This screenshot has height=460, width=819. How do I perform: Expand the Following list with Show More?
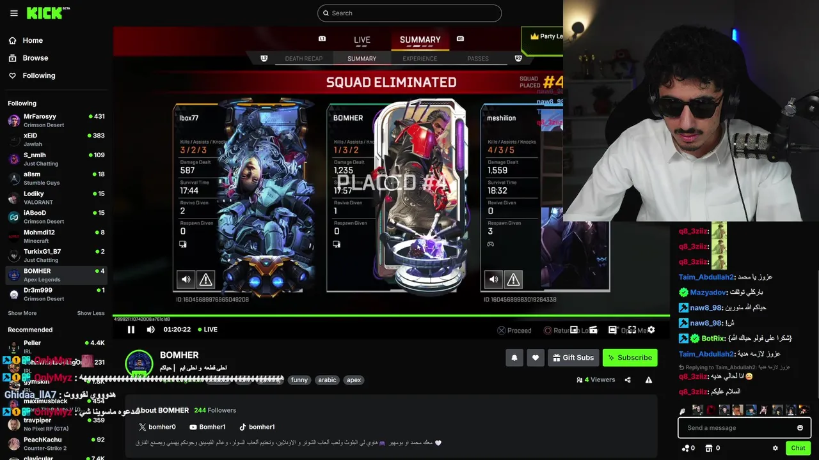(x=22, y=313)
